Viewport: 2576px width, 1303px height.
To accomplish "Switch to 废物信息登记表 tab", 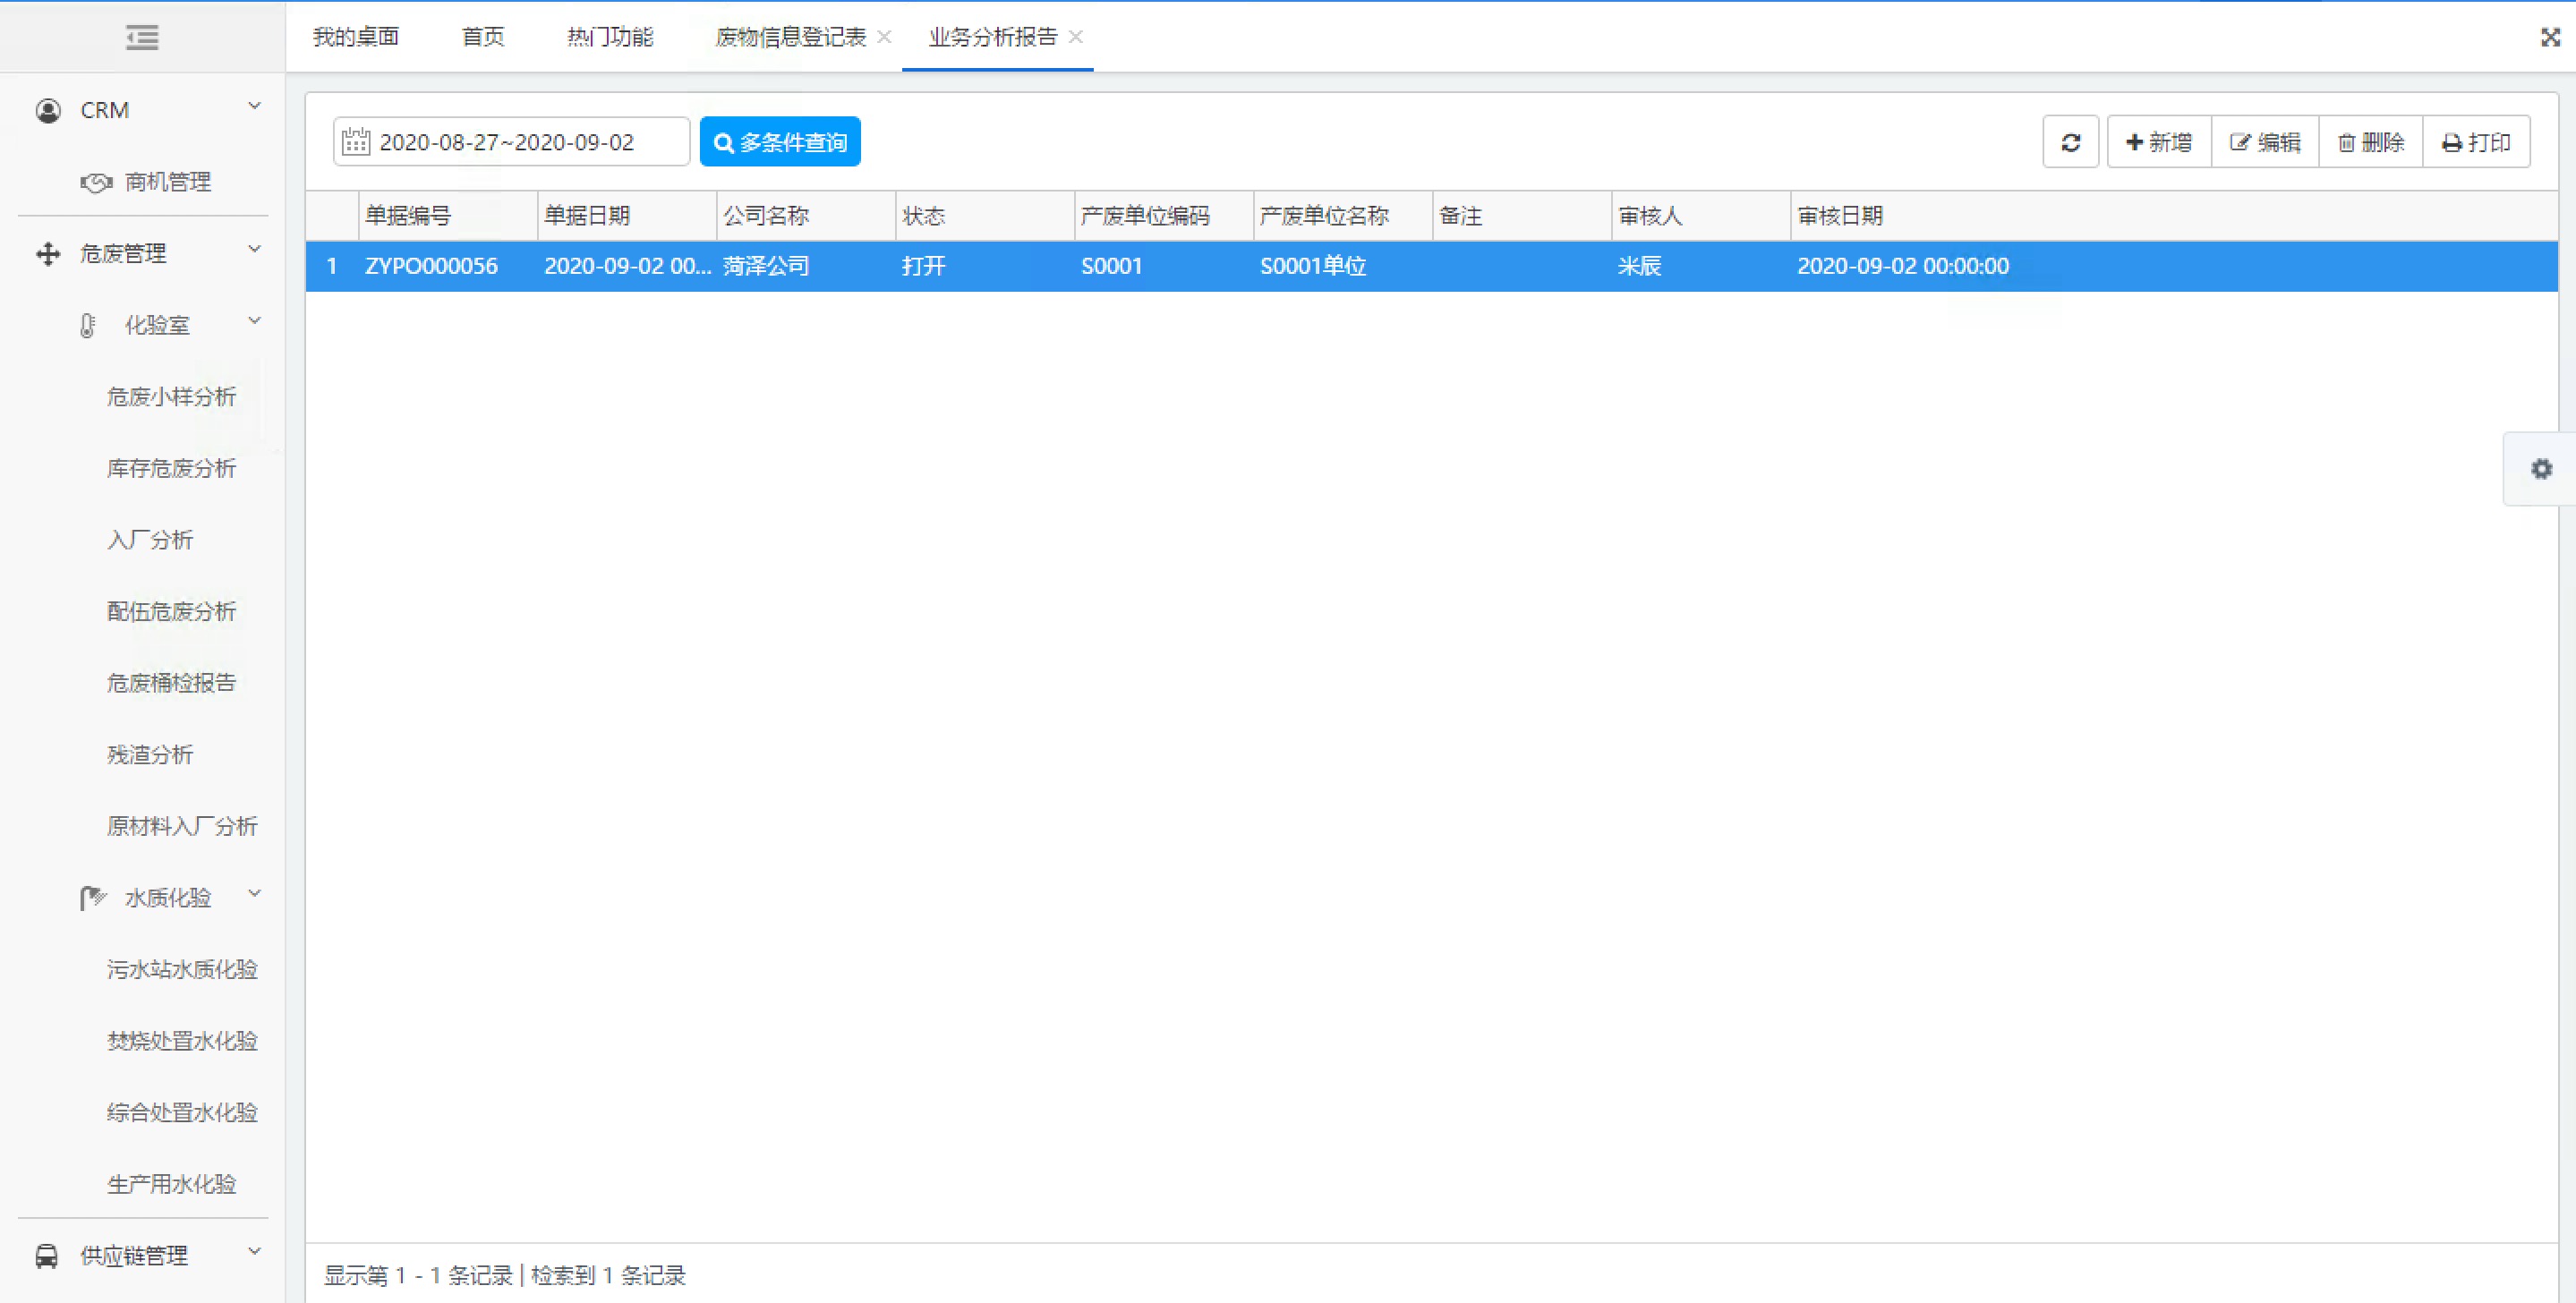I will tap(790, 37).
